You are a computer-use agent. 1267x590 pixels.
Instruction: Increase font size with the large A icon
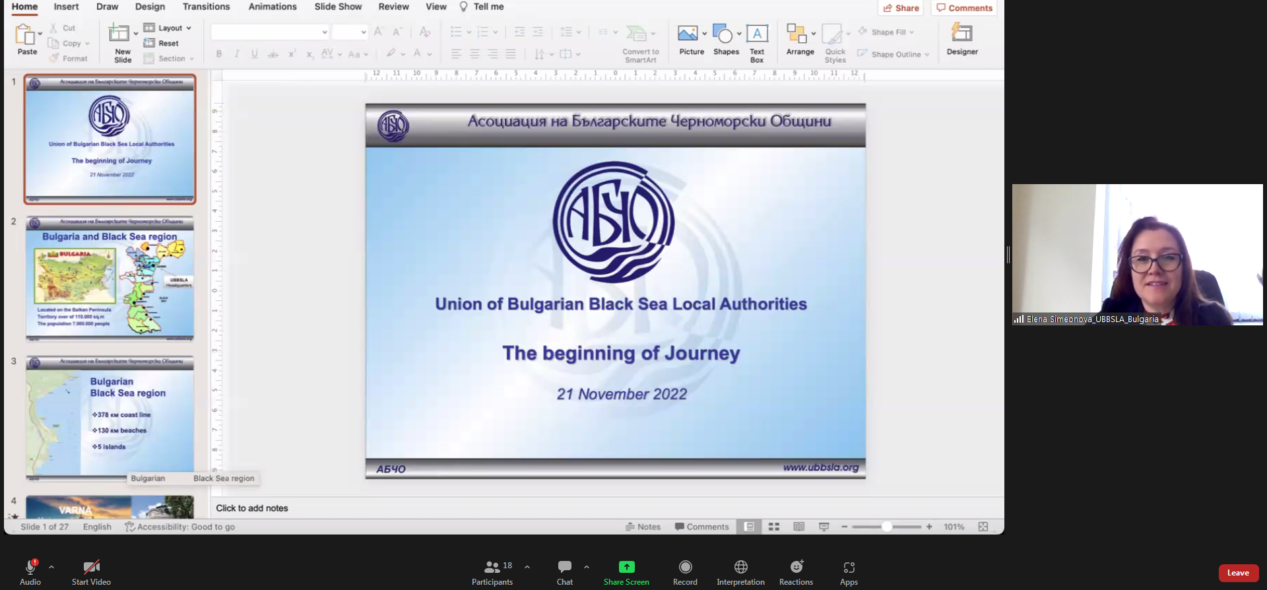click(x=378, y=31)
